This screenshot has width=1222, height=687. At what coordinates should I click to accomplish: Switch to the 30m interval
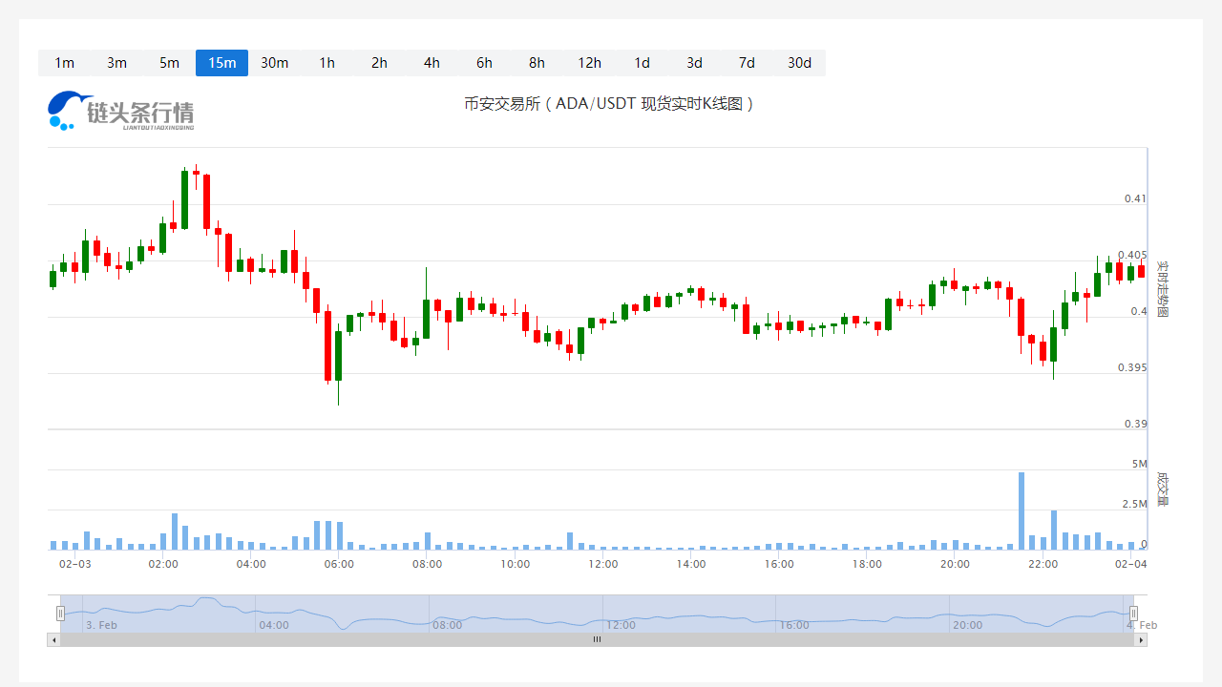274,63
